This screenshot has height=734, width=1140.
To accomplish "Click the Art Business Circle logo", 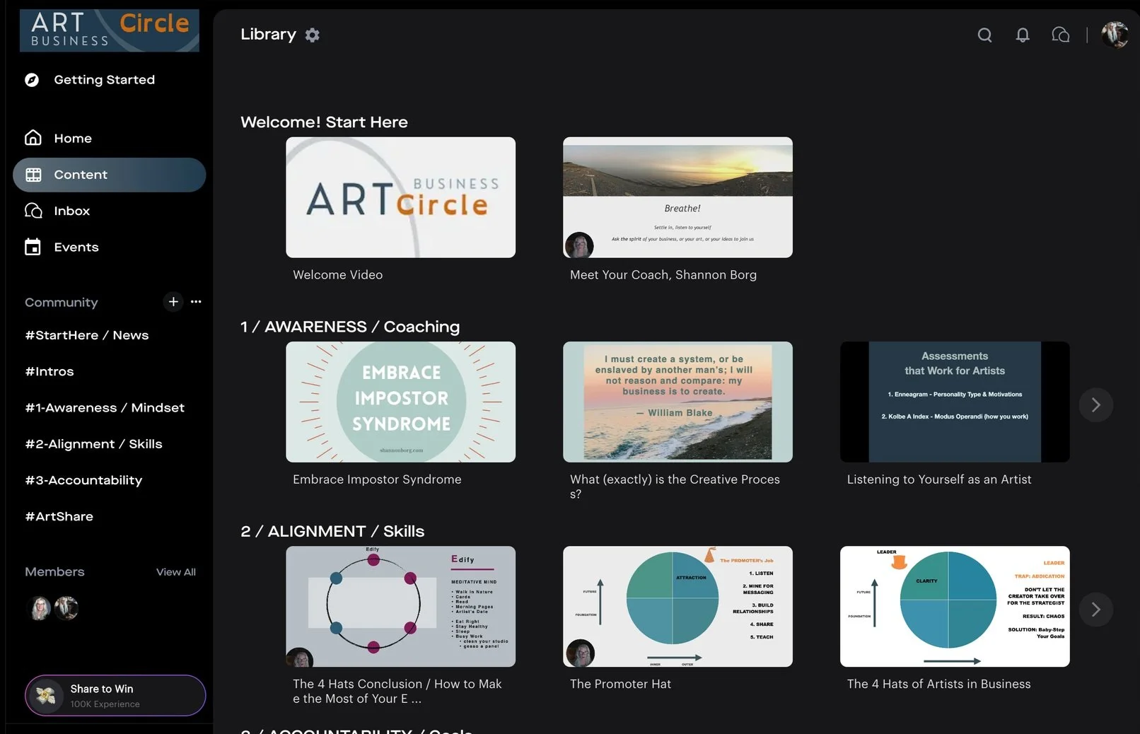I will tap(110, 30).
